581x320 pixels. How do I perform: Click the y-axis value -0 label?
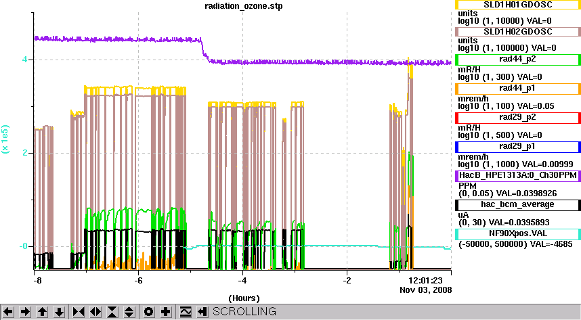pyautogui.click(x=23, y=247)
